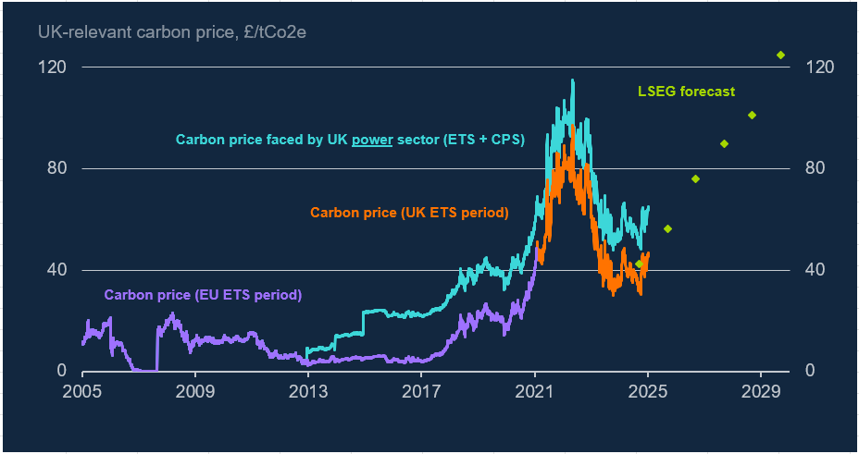Select the Carbon price (EU ETS period) label

click(203, 296)
